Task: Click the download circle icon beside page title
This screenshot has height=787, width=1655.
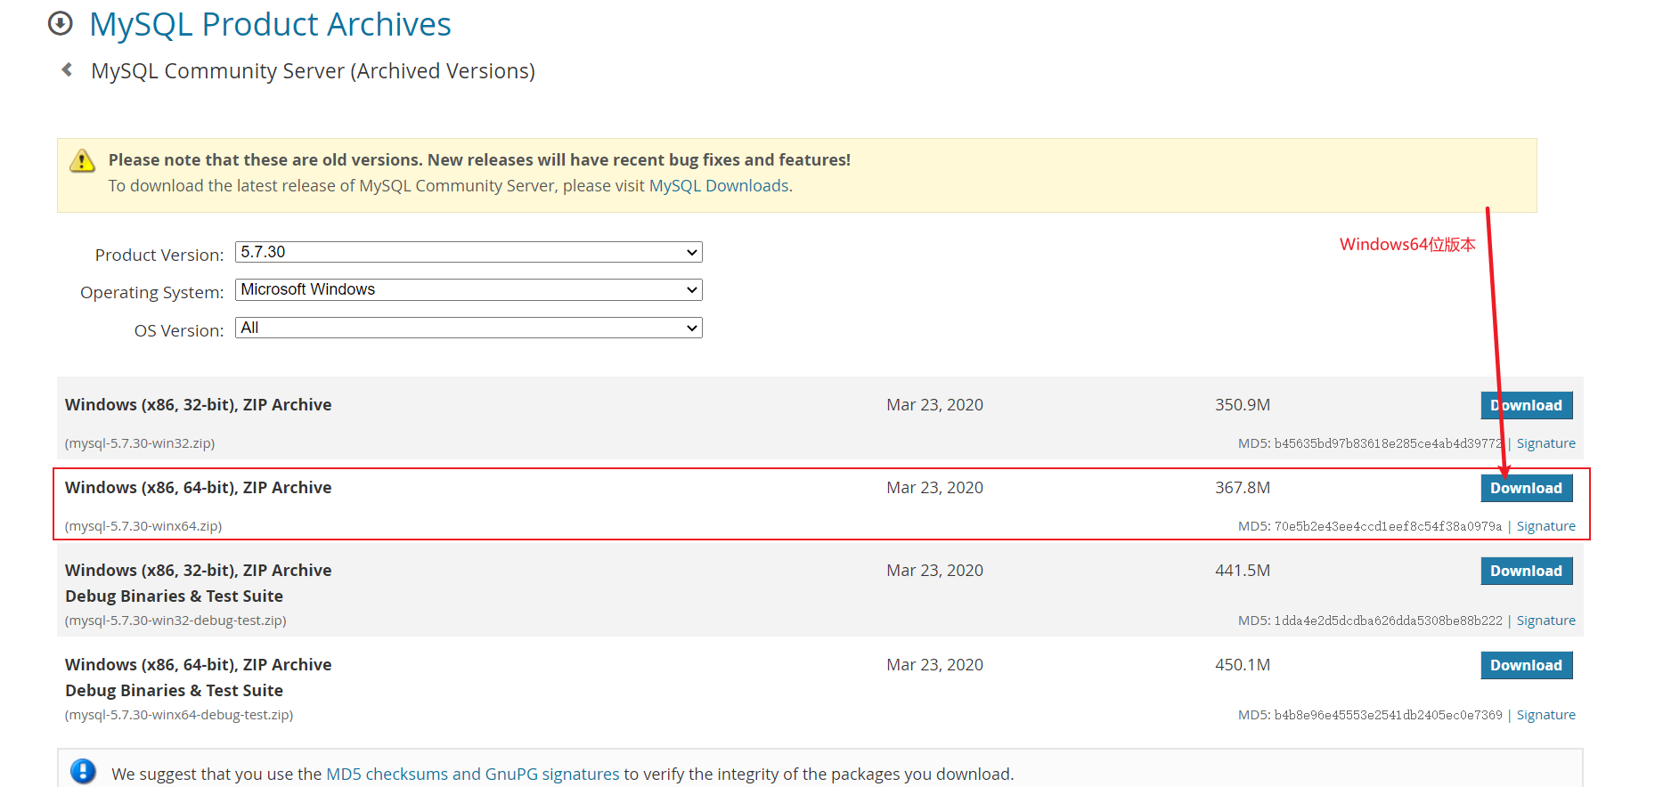Action: (x=61, y=23)
